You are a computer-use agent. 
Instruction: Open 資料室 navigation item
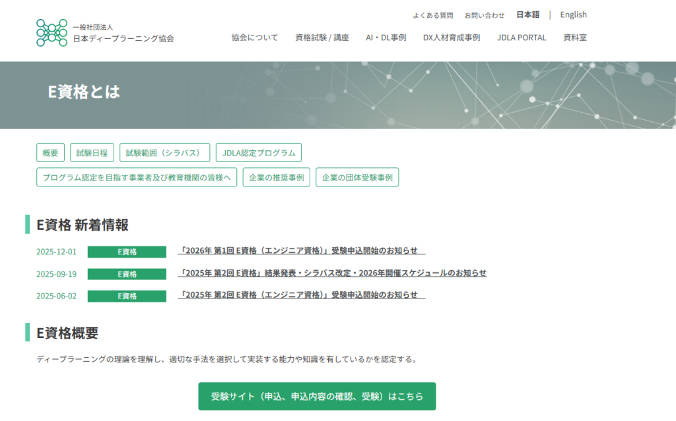[x=574, y=38]
